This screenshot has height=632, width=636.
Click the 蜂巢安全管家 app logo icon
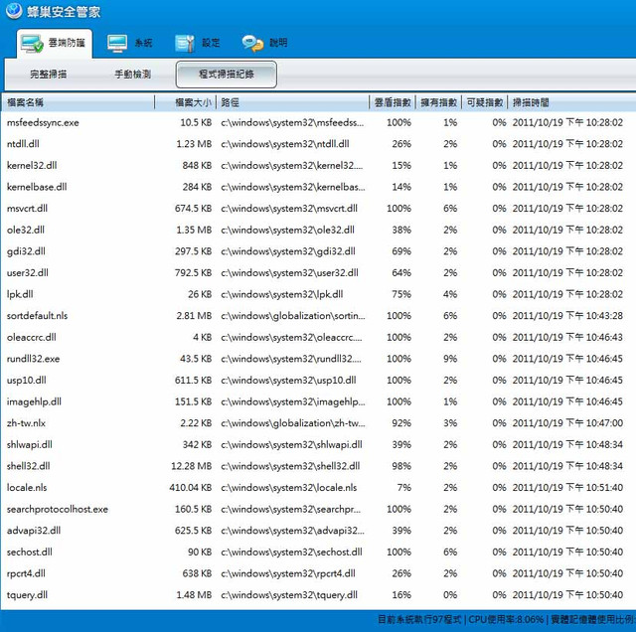(x=14, y=11)
